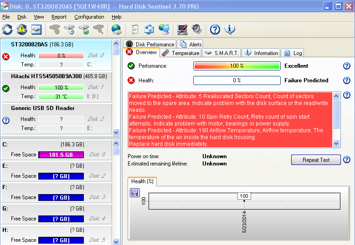Click the partition list scroll down arrow

tap(116, 242)
